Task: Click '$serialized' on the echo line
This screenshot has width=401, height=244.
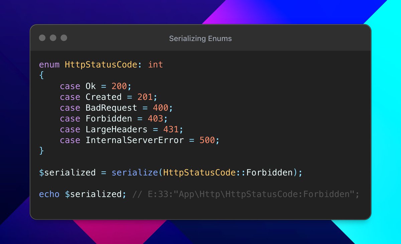Action: click(93, 194)
